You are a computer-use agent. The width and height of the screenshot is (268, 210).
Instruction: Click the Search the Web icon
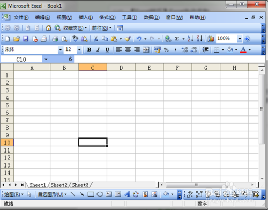[57, 28]
